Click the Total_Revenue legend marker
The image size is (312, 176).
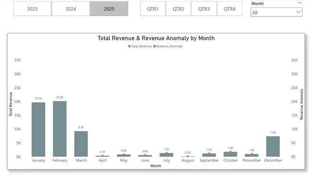(129, 46)
